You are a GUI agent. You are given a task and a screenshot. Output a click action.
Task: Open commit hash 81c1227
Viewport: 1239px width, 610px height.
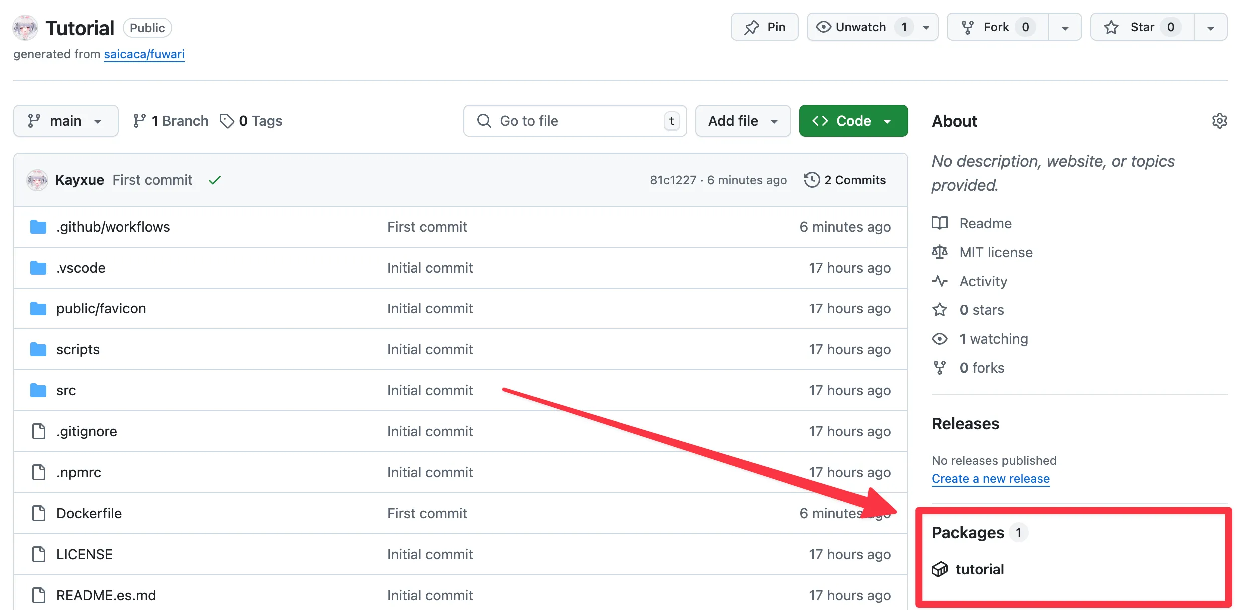pos(673,180)
